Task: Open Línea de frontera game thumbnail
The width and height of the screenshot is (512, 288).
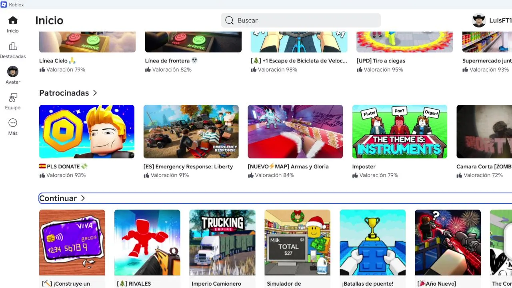Action: [x=193, y=42]
